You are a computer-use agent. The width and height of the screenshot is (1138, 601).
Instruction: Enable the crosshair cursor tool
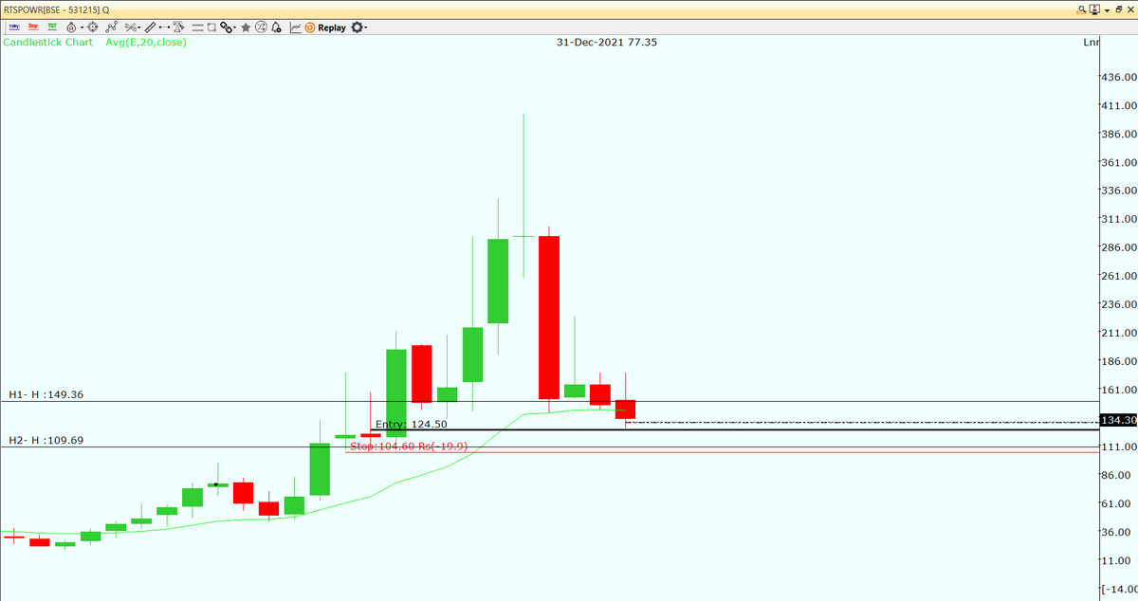pos(93,27)
